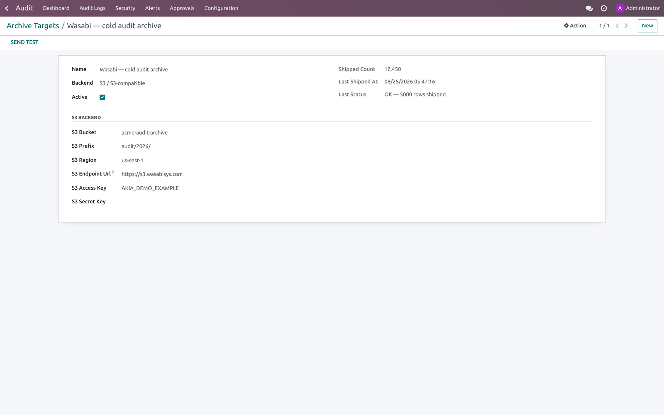Open the Configuration menu
The image size is (664, 415).
pos(221,8)
